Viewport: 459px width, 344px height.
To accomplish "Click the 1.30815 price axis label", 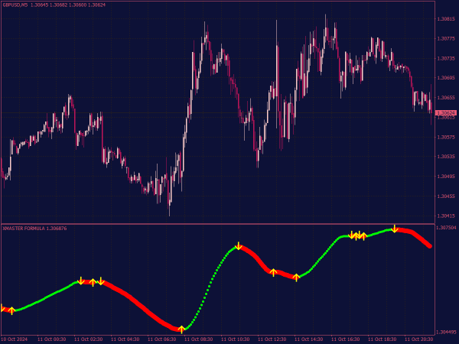I will click(446, 19).
